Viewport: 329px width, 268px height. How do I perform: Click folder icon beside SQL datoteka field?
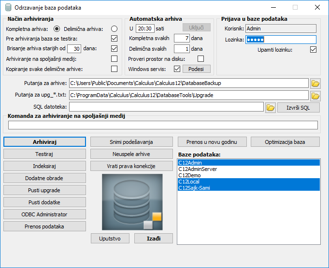pyautogui.click(x=271, y=107)
